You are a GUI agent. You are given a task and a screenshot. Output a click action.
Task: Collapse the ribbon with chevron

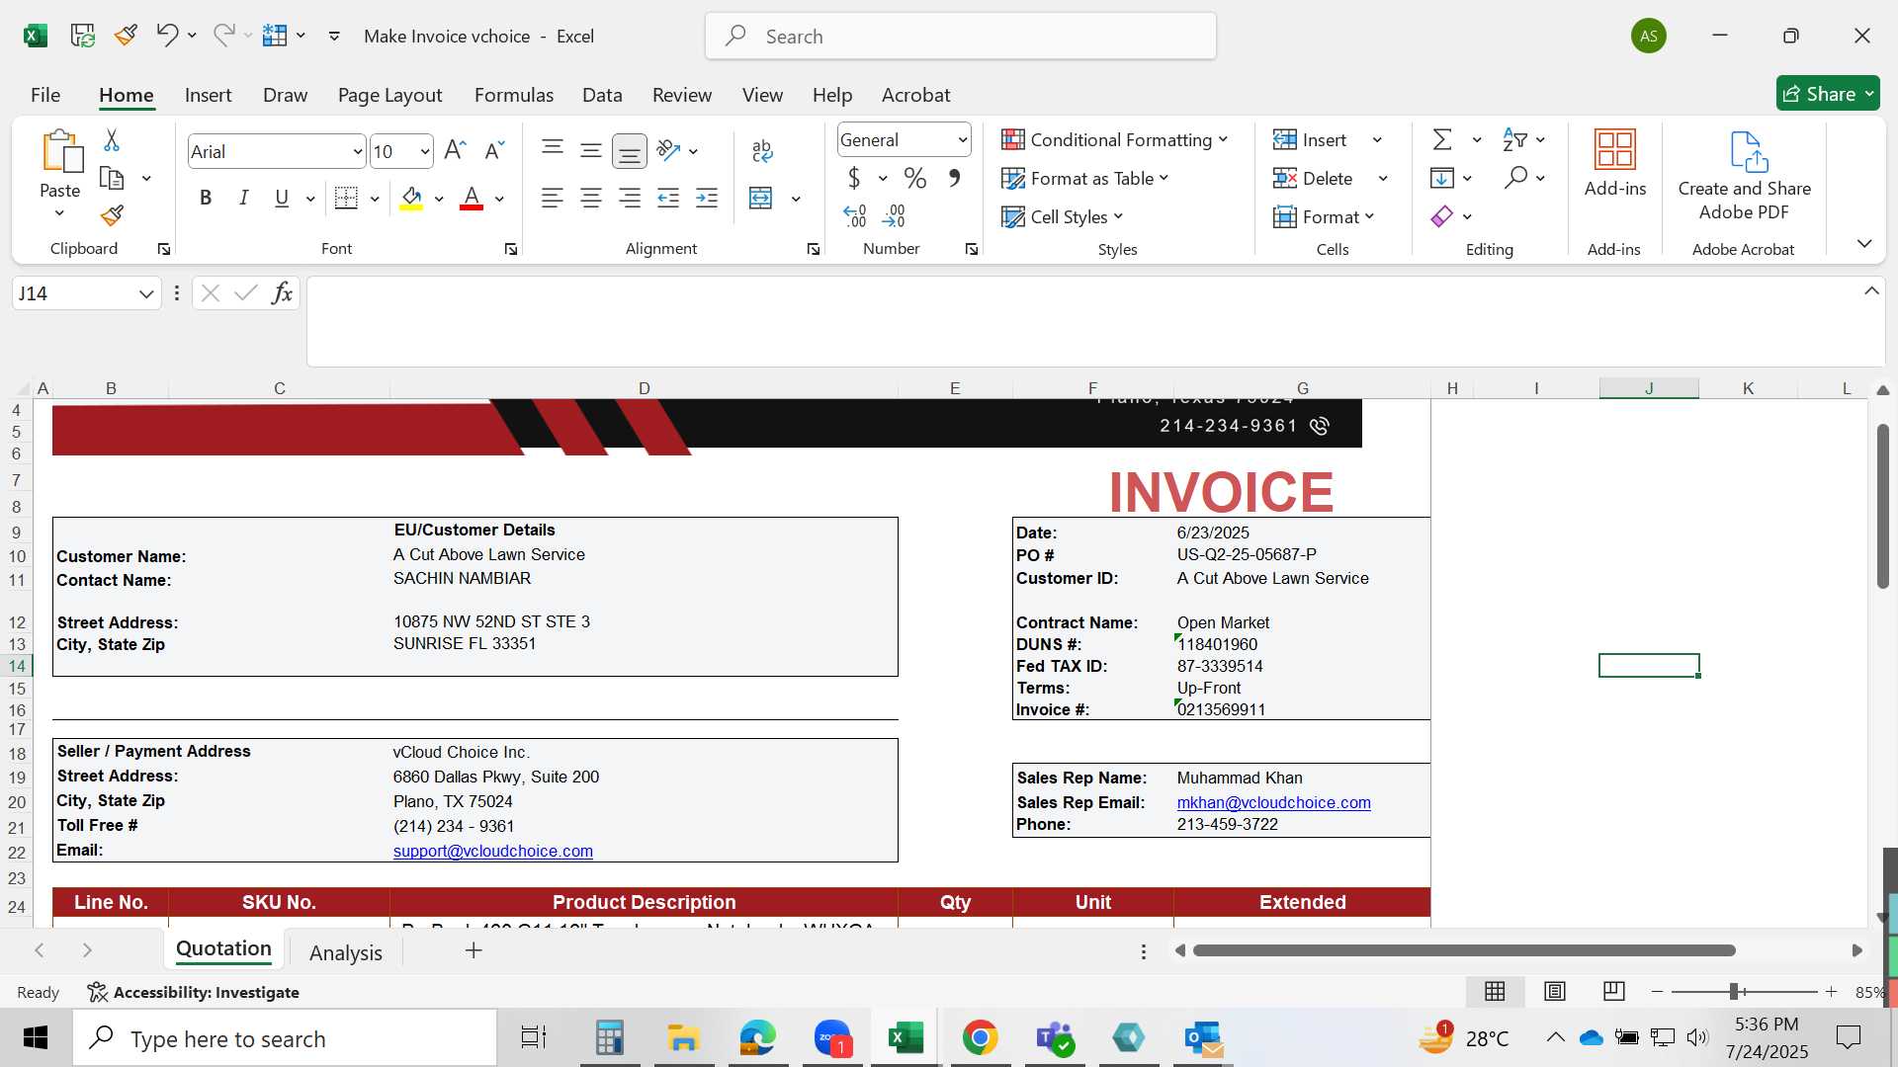(x=1864, y=244)
